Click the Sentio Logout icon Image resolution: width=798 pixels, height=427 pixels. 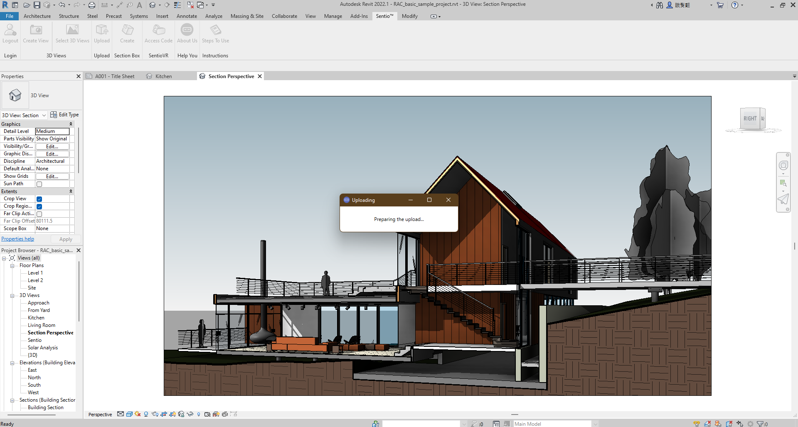pyautogui.click(x=10, y=30)
